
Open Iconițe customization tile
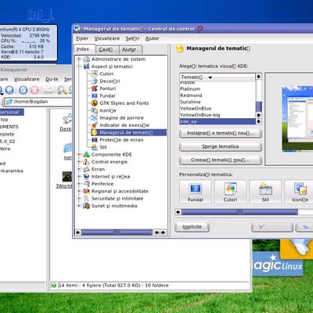coord(300,192)
